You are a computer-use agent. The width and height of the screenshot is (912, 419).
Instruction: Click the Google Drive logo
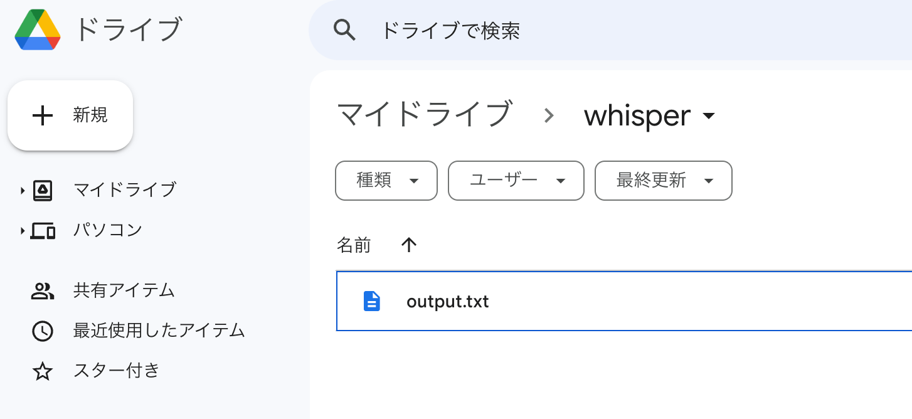(36, 29)
